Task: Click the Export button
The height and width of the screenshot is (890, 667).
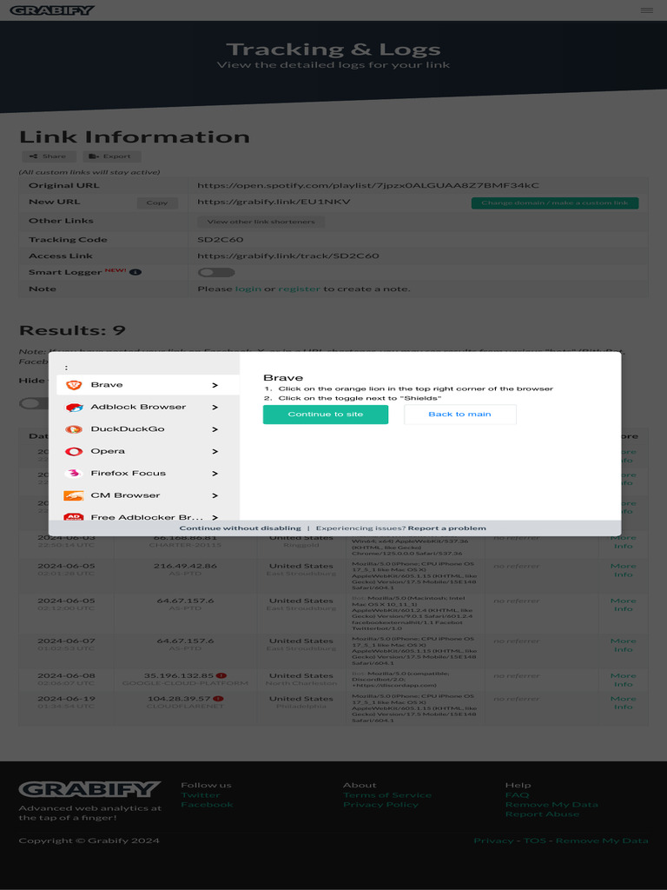Action: (112, 156)
